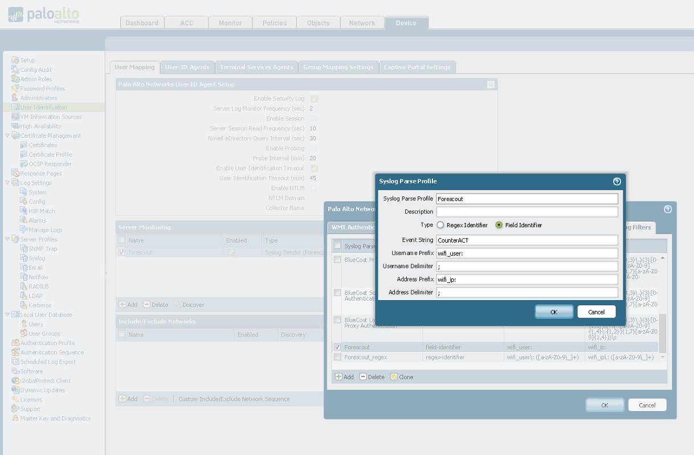Check the Forescout_regex row checkbox

(x=338, y=357)
